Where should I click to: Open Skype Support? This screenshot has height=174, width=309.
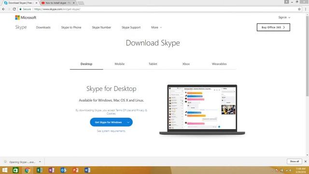pos(131,28)
